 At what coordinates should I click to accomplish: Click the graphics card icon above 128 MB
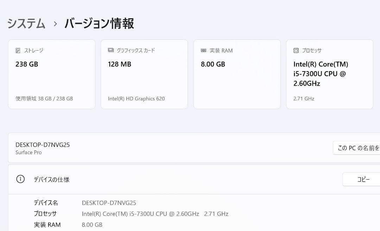110,50
